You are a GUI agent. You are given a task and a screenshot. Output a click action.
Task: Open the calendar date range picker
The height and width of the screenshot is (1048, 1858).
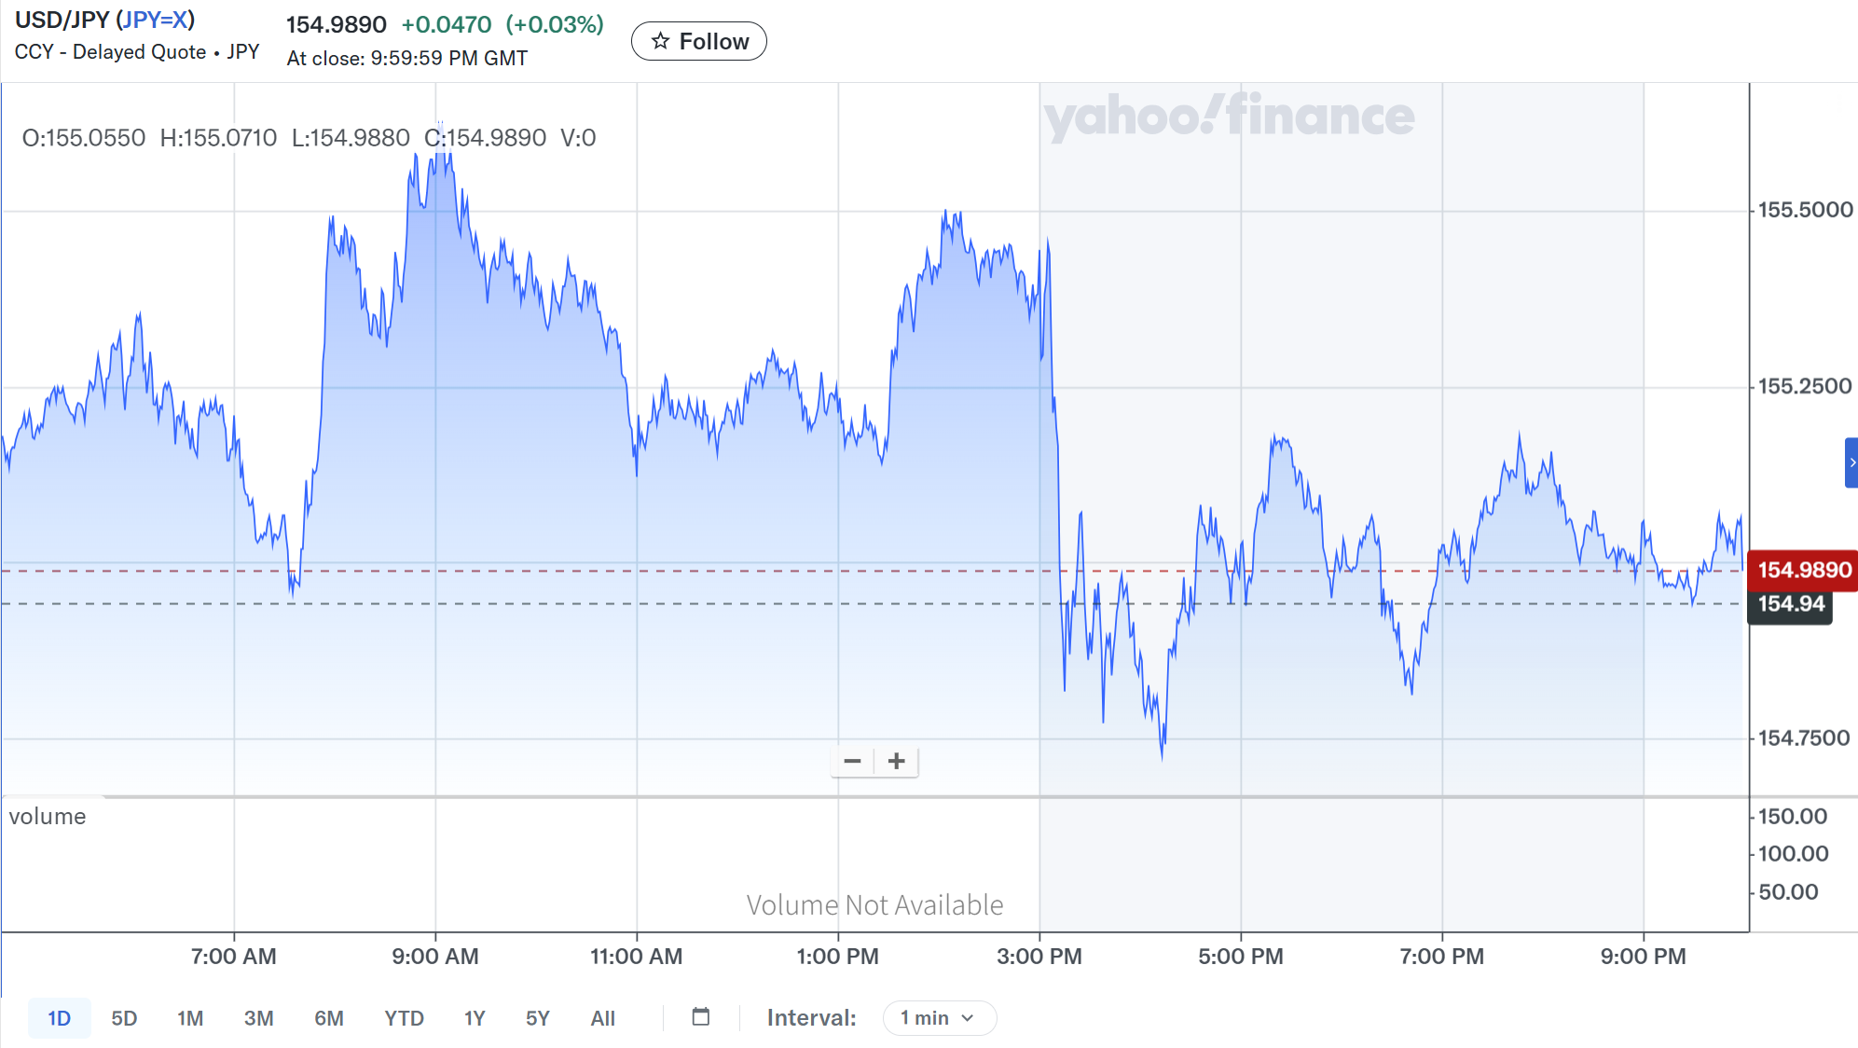tap(701, 1017)
